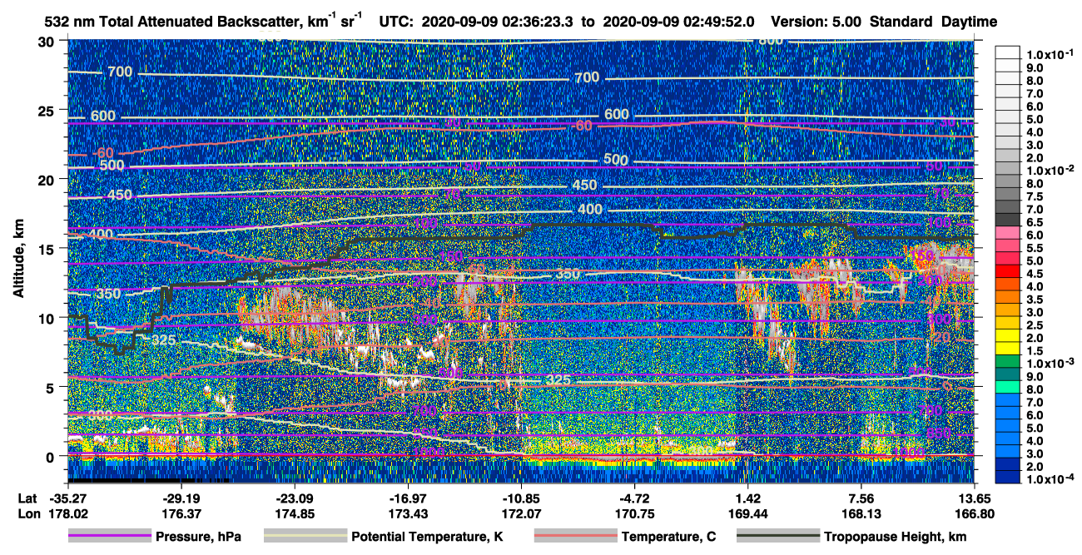Click the magenta Pressure legend line sample
Image resolution: width=1082 pixels, height=555 pixels.
109,537
